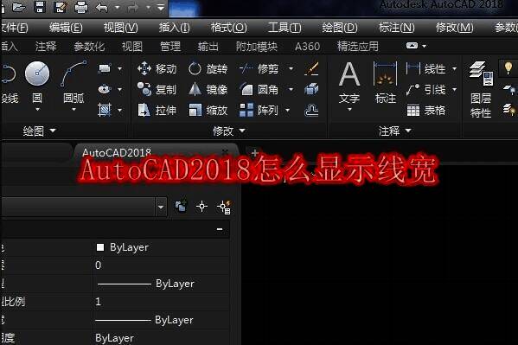The image size is (518, 345).
Task: Open file via the folder icon
Action: point(19,7)
